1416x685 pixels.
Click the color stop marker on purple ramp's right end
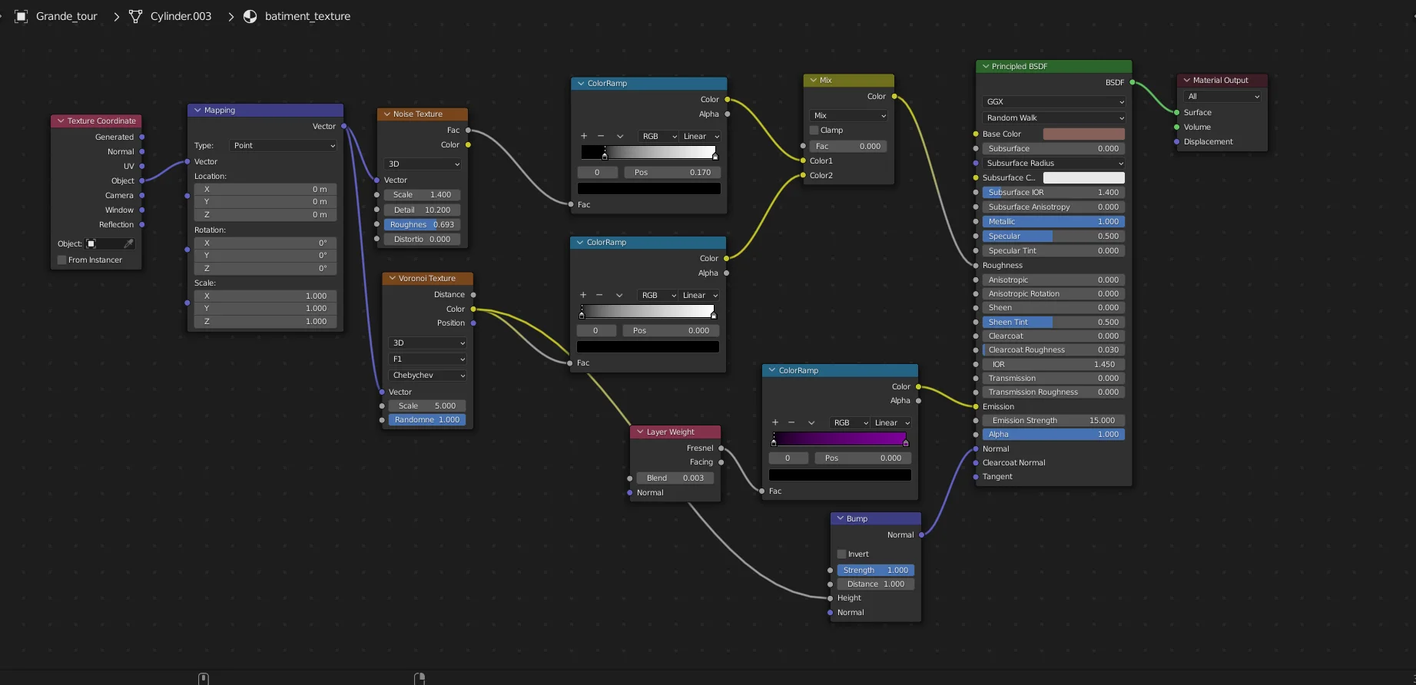[x=906, y=442]
